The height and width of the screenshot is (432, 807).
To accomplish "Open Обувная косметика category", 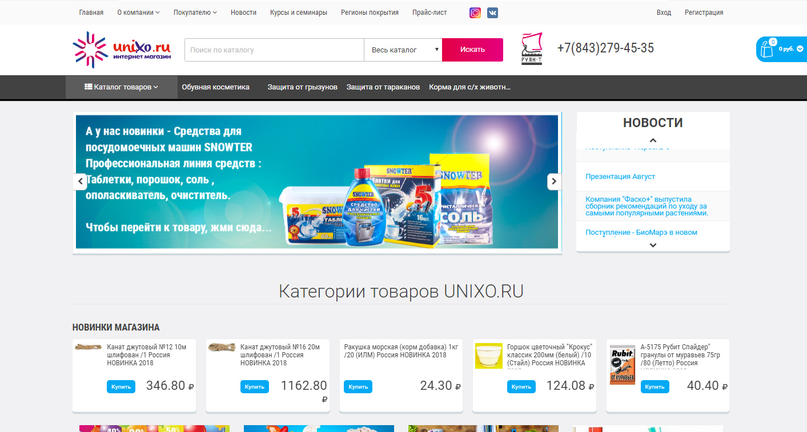I will [x=216, y=87].
